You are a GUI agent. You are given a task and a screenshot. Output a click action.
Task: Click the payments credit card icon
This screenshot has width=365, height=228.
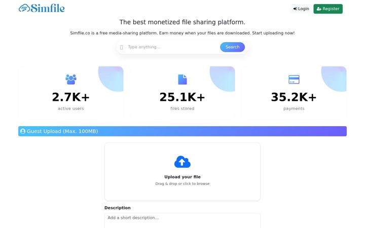(x=294, y=80)
